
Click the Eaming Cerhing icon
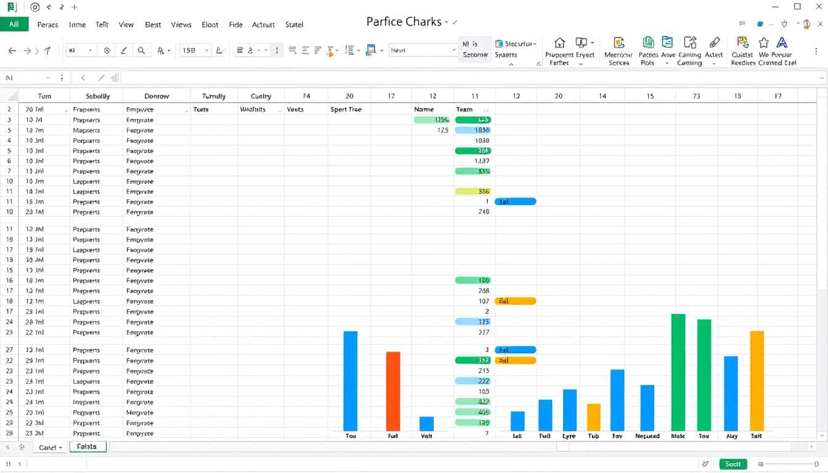[690, 42]
